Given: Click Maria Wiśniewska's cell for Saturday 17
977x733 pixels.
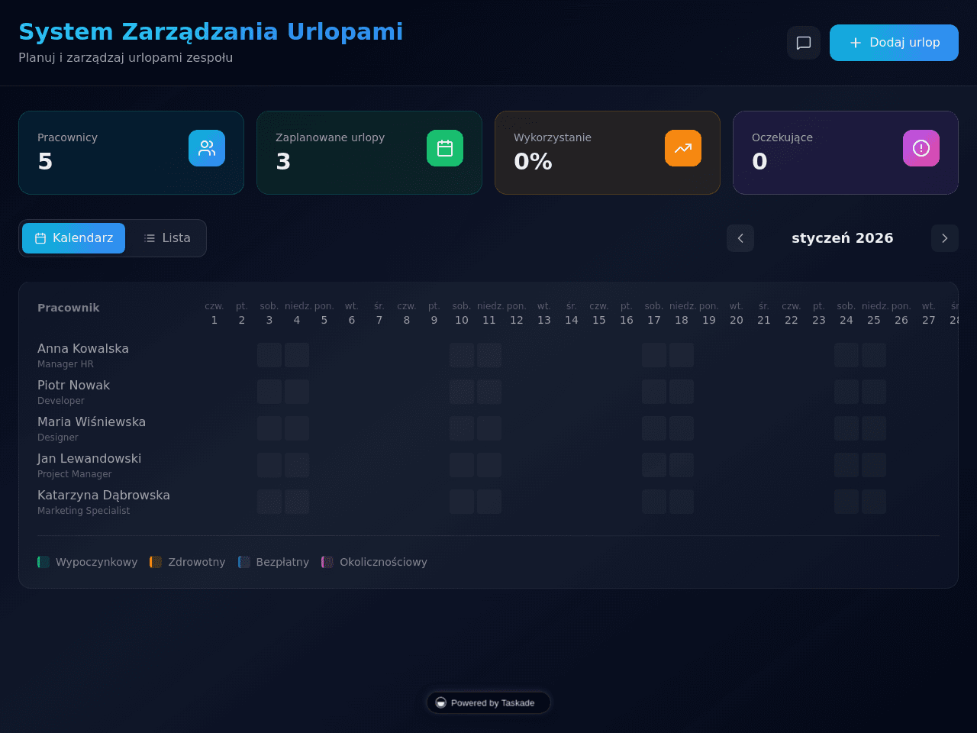Looking at the screenshot, I should [x=654, y=428].
